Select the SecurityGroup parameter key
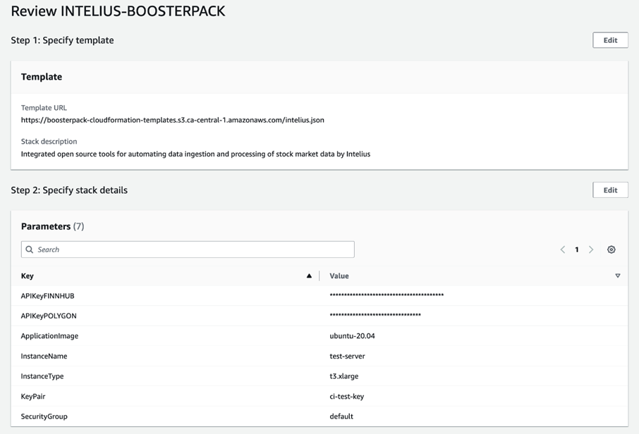This screenshot has width=639, height=434. tap(44, 416)
